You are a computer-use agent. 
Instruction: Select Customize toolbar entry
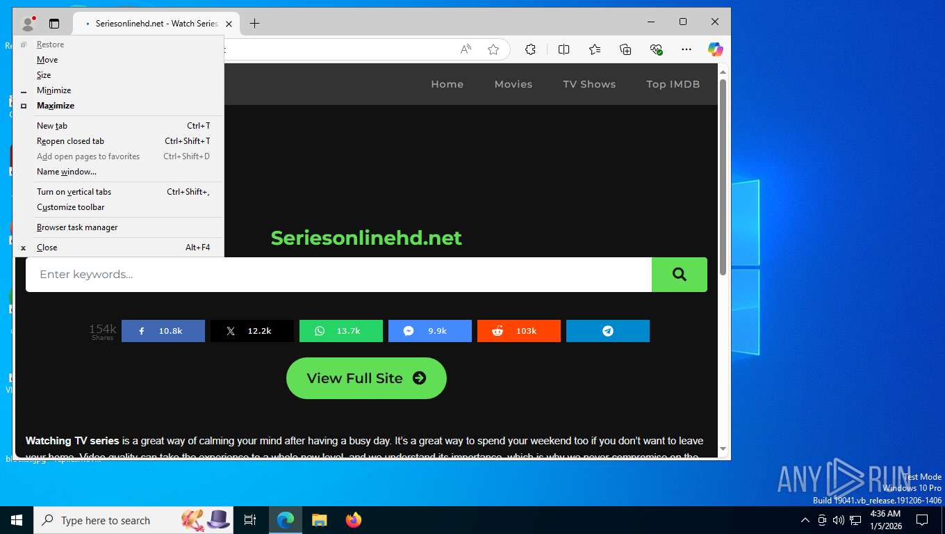118,207
